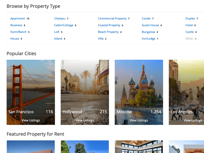Open Guest House property type
The image size is (204, 153).
tap(150, 25)
